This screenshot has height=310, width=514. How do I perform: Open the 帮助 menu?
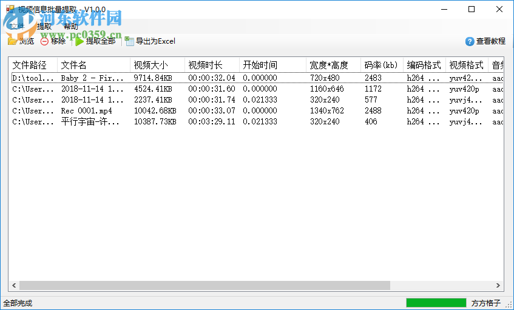point(71,26)
